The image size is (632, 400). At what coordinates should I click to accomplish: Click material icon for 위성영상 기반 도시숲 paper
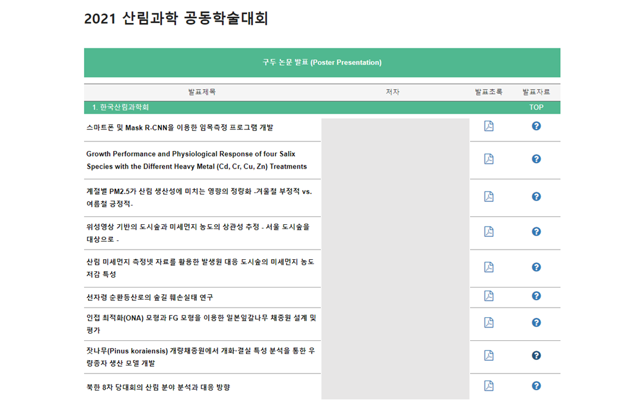pyautogui.click(x=536, y=231)
